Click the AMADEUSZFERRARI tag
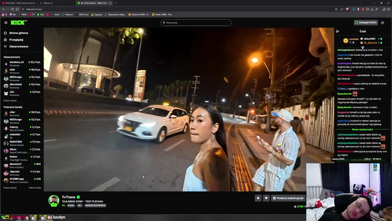The image size is (392, 221). coord(95,205)
